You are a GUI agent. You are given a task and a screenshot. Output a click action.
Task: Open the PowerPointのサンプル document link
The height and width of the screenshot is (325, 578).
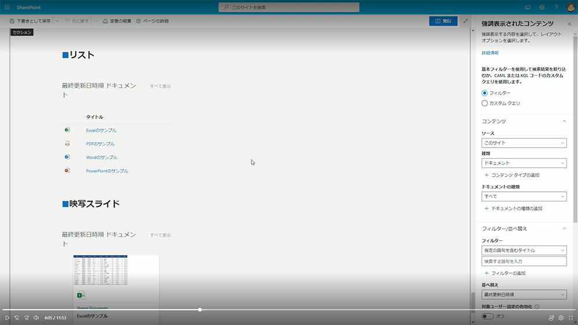(x=108, y=171)
